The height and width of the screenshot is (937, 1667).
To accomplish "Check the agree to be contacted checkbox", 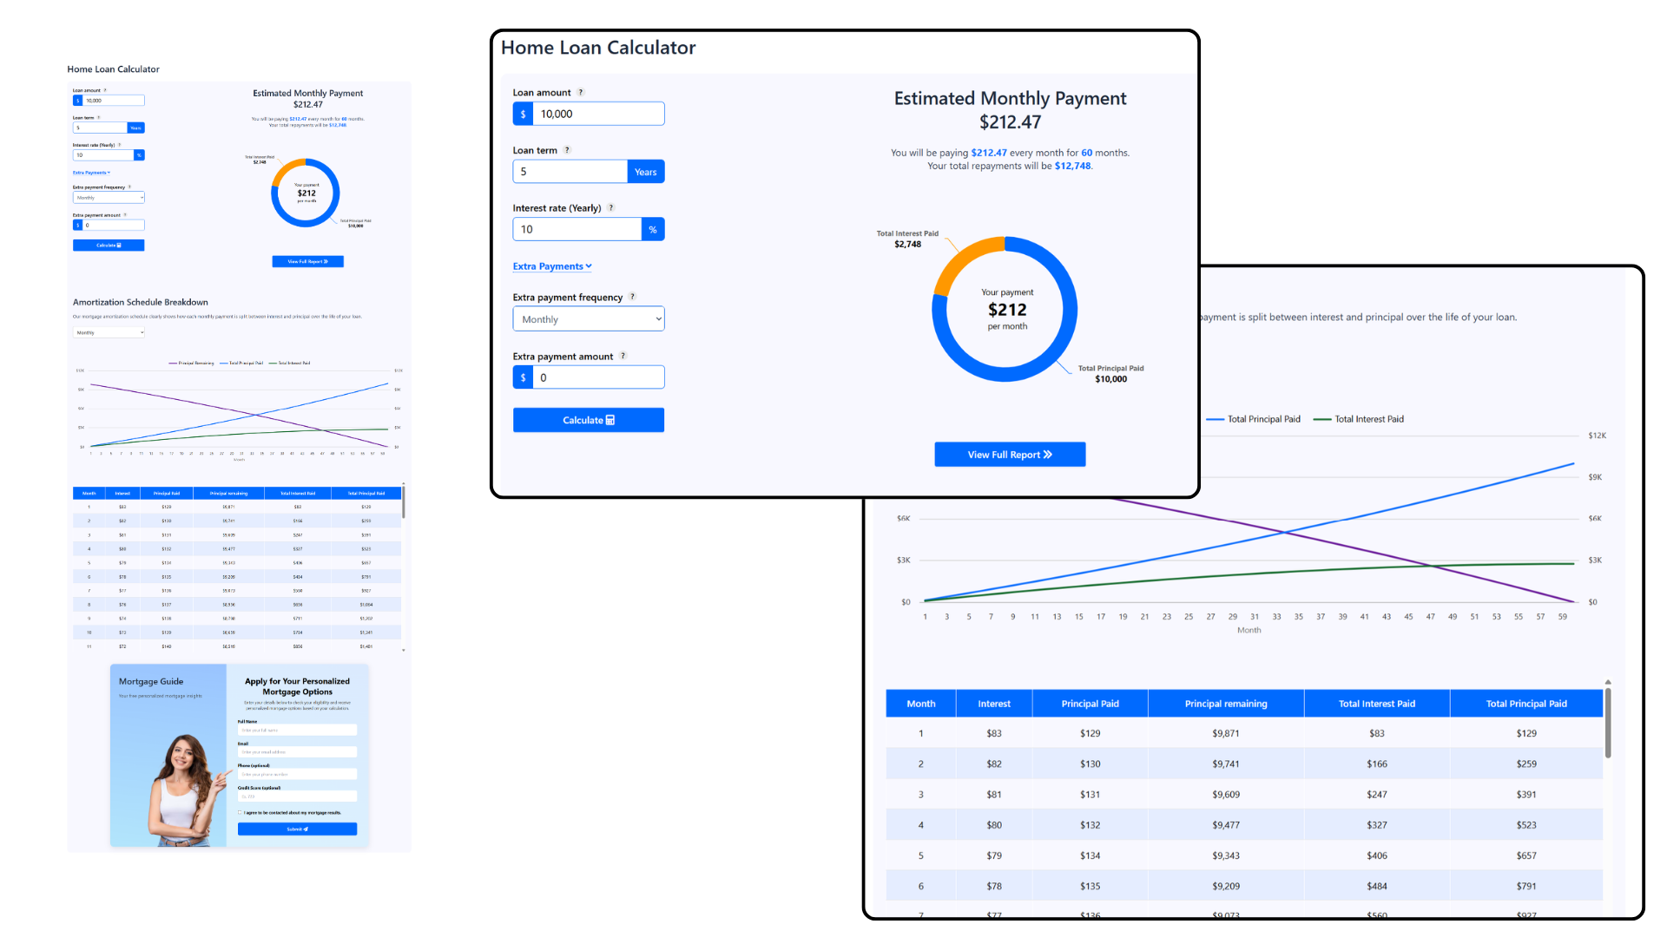I will [240, 813].
